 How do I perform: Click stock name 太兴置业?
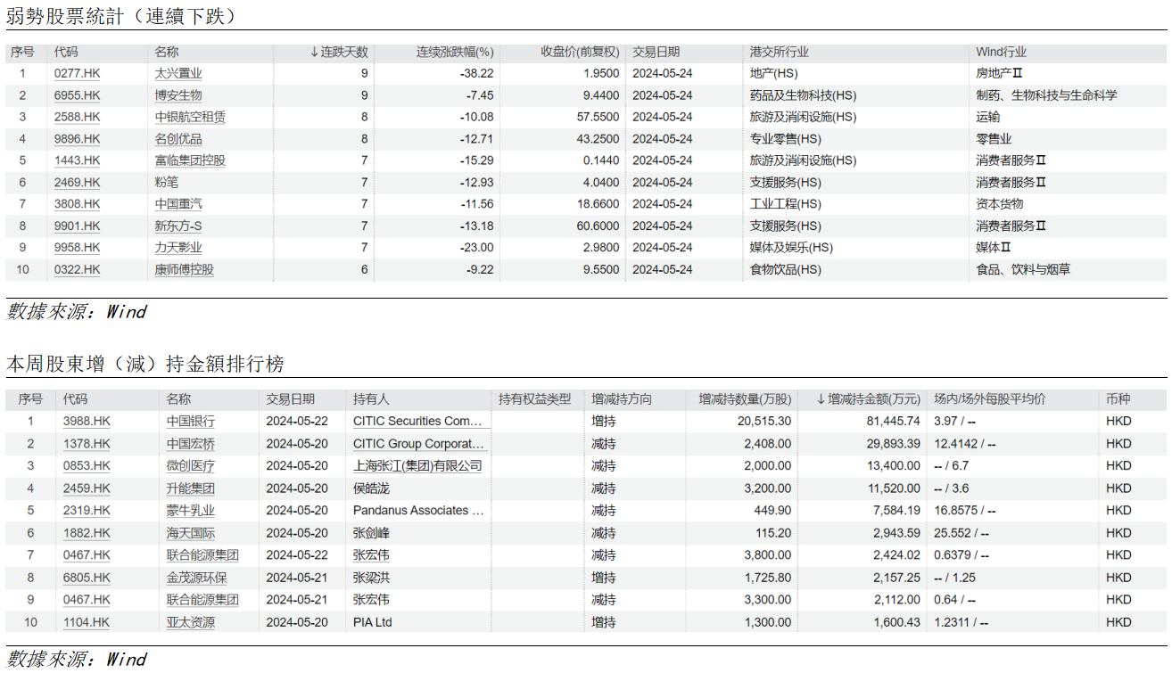click(178, 73)
